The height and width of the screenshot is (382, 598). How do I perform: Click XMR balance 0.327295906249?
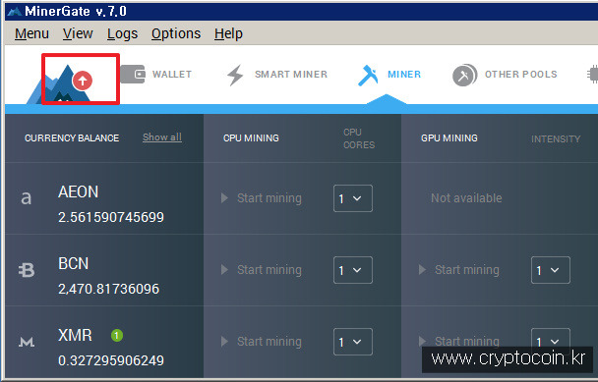click(x=111, y=360)
